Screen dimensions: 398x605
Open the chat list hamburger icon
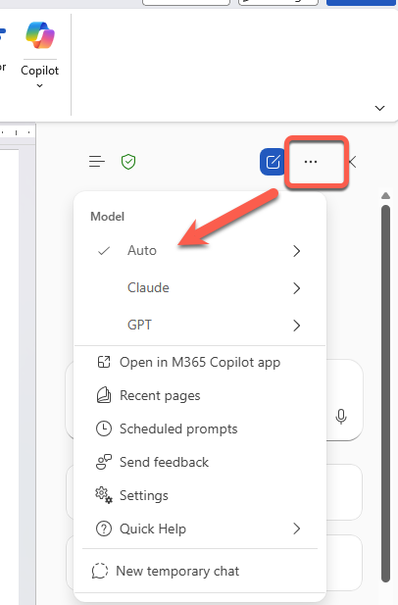coord(96,161)
